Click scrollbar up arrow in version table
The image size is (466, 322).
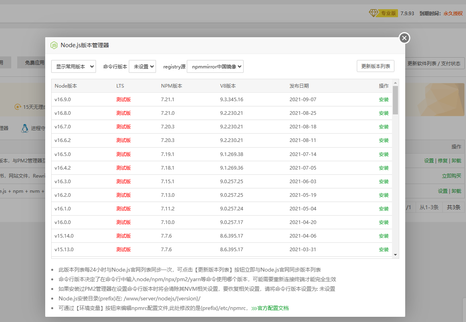coord(395,83)
